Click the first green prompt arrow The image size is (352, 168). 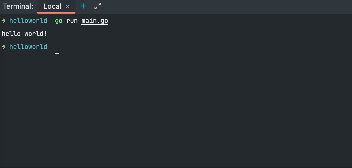(4, 21)
